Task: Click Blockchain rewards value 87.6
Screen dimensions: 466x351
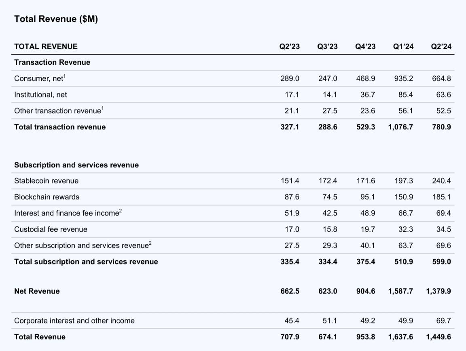Action: 292,197
